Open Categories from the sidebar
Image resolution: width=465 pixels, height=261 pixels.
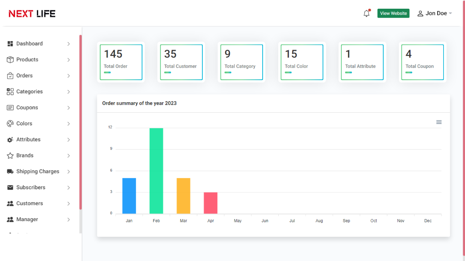coord(39,91)
